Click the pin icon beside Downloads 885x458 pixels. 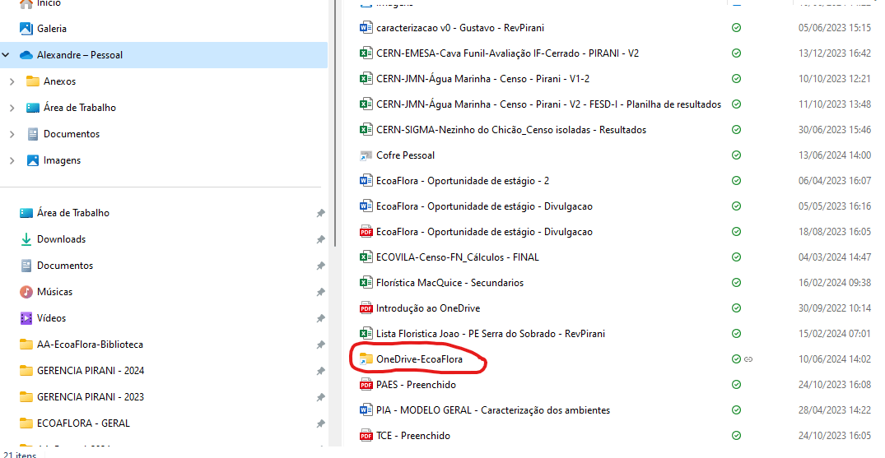320,239
